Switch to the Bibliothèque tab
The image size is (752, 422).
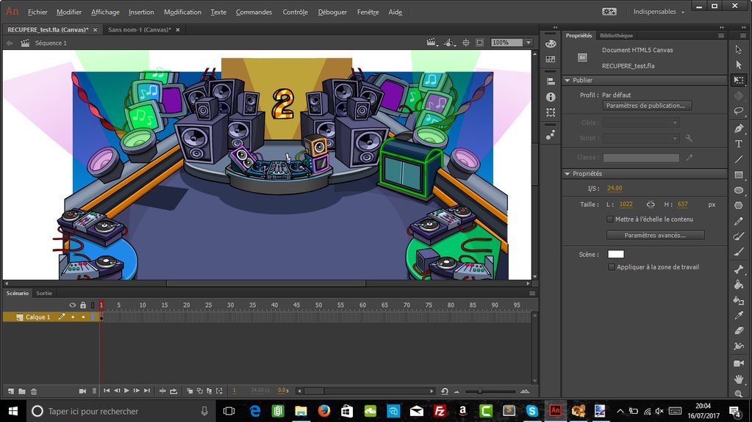(616, 35)
